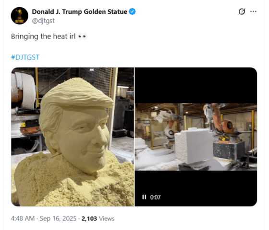View the 2,103 Views analytics
The height and width of the screenshot is (230, 269).
pyautogui.click(x=98, y=218)
